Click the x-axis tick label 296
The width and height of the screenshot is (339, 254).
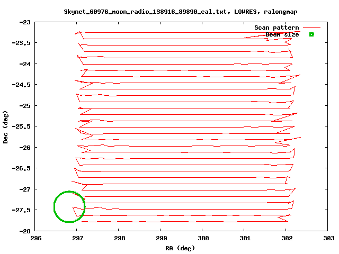pyautogui.click(x=35, y=238)
